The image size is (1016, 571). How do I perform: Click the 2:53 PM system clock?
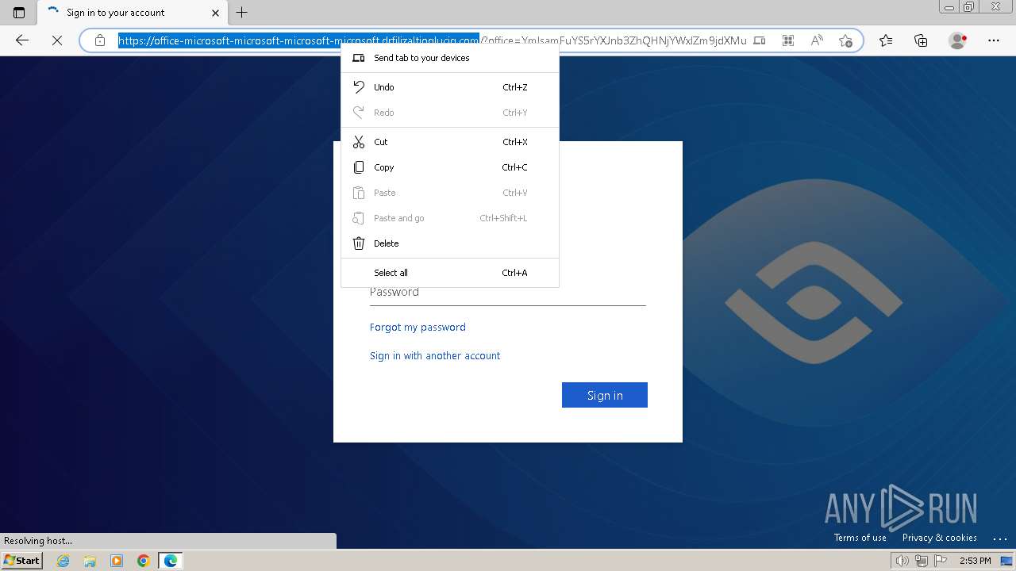(976, 561)
